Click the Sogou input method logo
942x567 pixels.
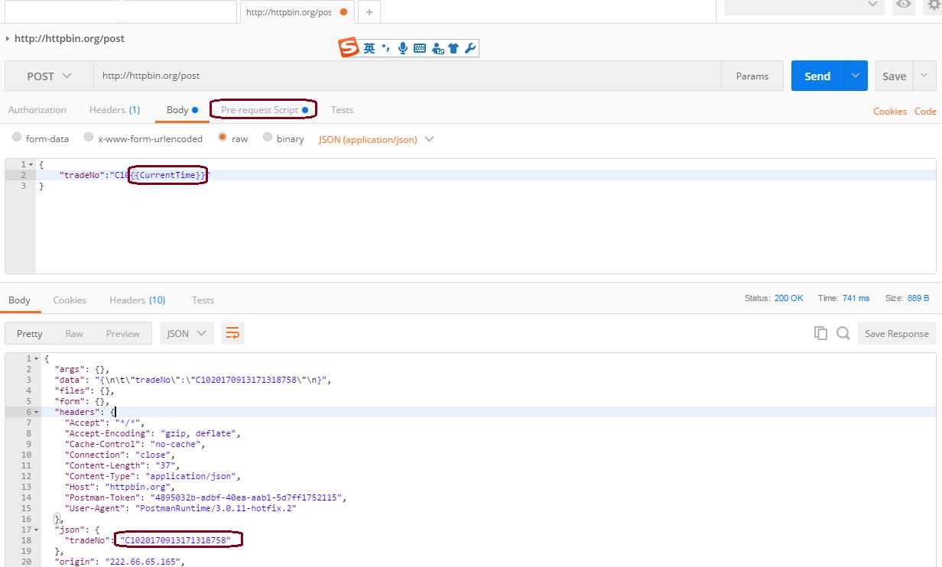coord(349,48)
